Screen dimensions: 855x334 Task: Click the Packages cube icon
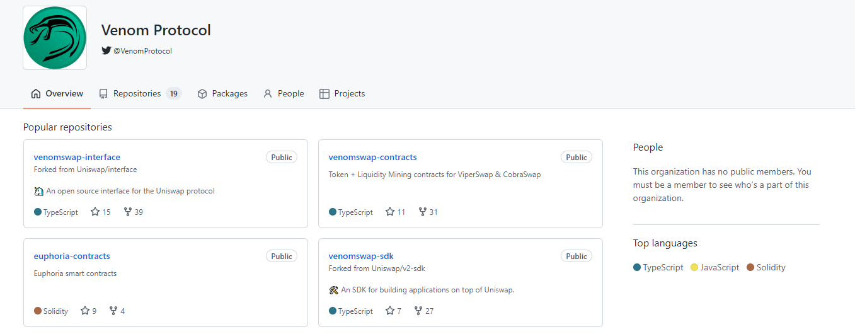tap(202, 94)
